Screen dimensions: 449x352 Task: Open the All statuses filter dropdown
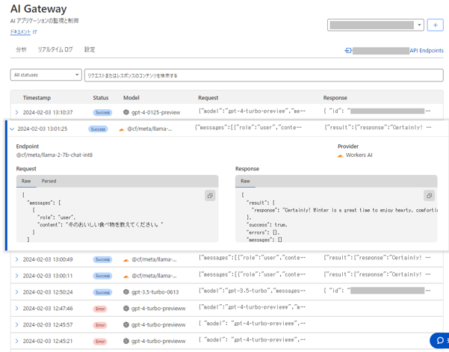click(46, 75)
